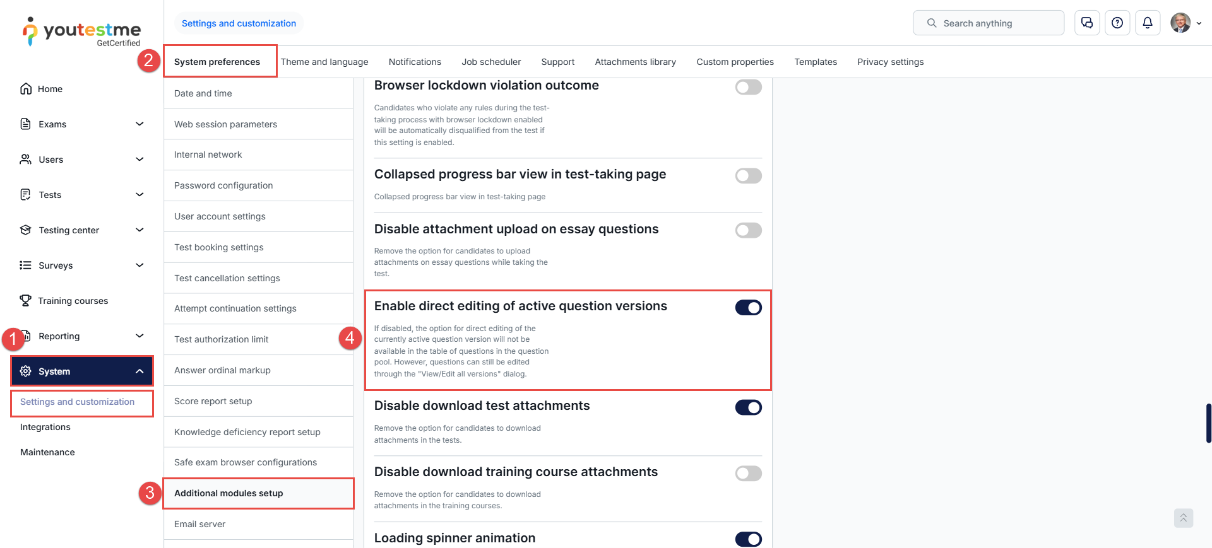The height and width of the screenshot is (548, 1212).
Task: Click the Search anything field
Action: pos(989,23)
